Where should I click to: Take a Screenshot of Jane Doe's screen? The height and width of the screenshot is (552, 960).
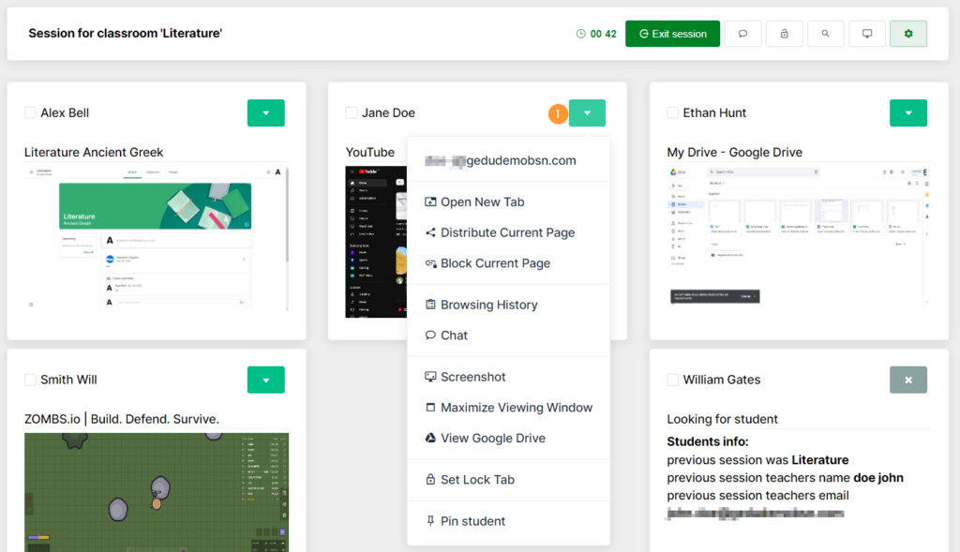[474, 376]
